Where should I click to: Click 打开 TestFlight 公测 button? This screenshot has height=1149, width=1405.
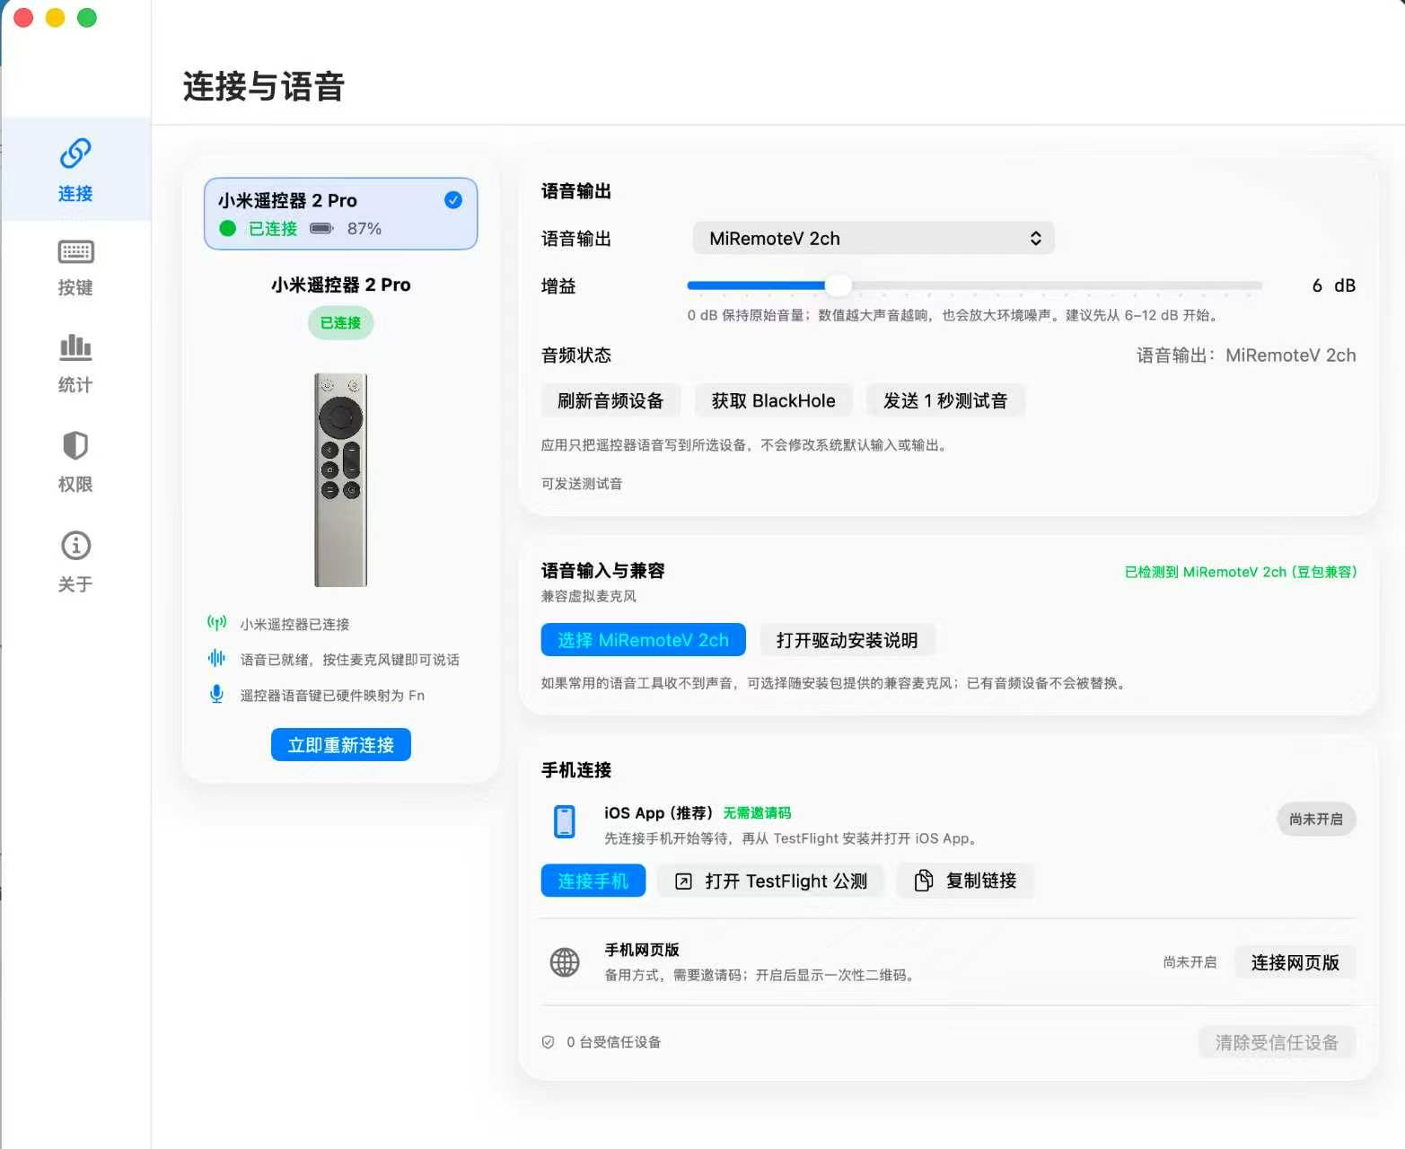click(771, 881)
